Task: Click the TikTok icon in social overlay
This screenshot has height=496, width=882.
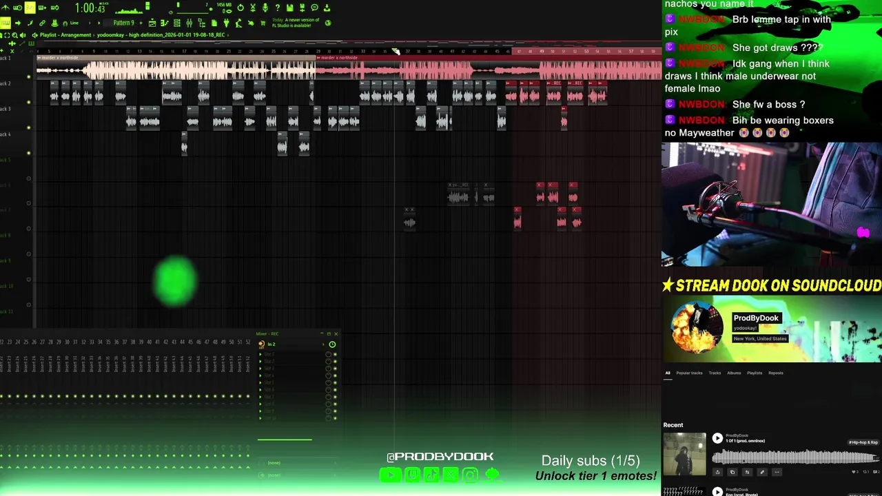Action: [431, 475]
